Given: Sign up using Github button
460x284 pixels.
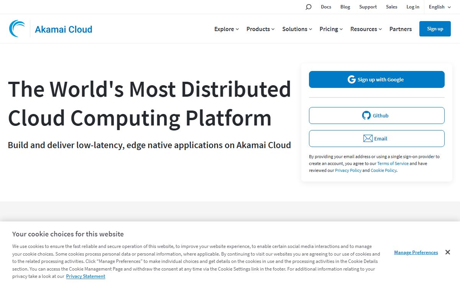Looking at the screenshot, I should (x=377, y=116).
